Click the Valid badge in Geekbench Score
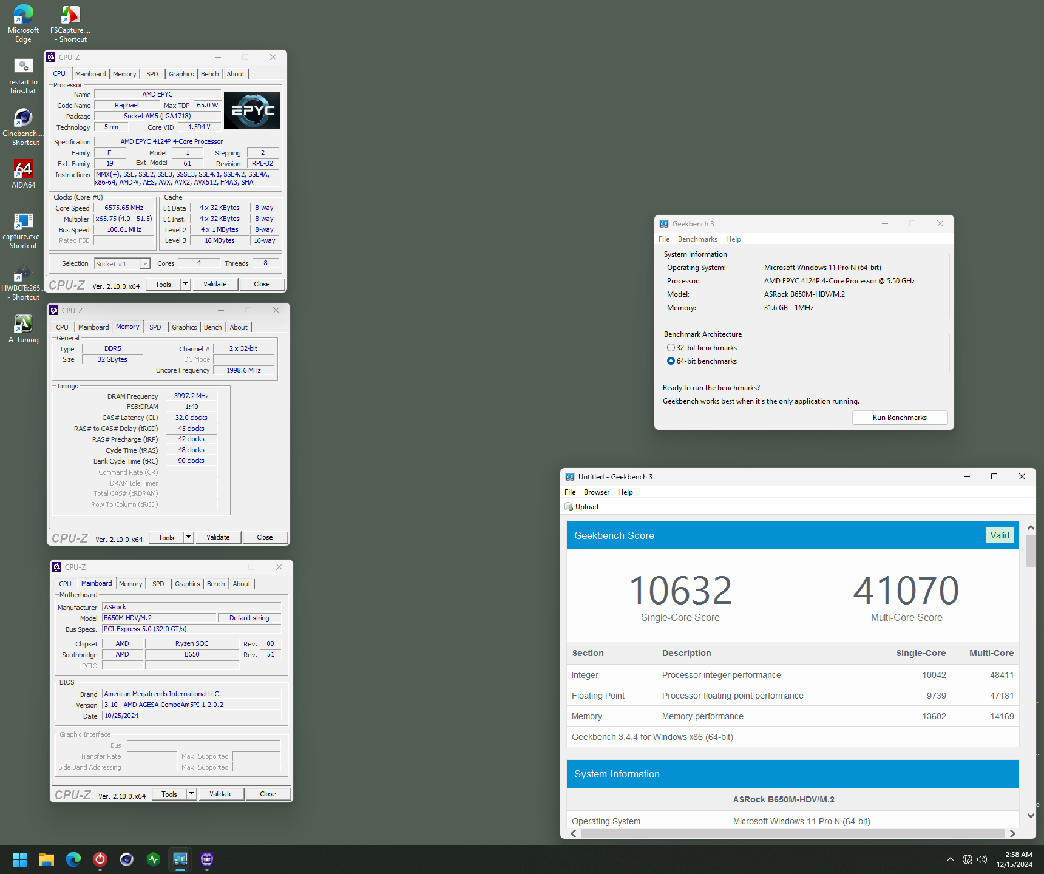Image resolution: width=1044 pixels, height=874 pixels. click(1000, 535)
